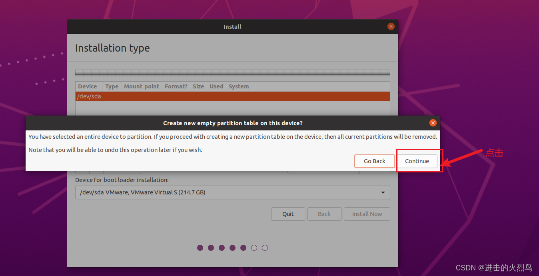The height and width of the screenshot is (276, 539).
Task: Click the Format? column header
Action: tap(176, 86)
